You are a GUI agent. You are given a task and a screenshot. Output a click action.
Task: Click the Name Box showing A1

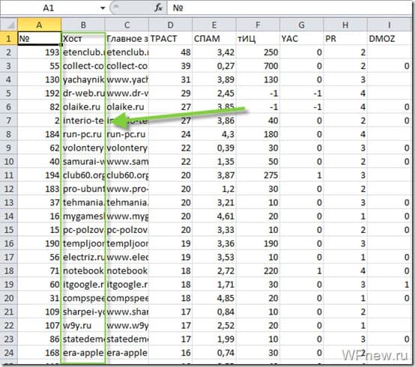pos(49,8)
